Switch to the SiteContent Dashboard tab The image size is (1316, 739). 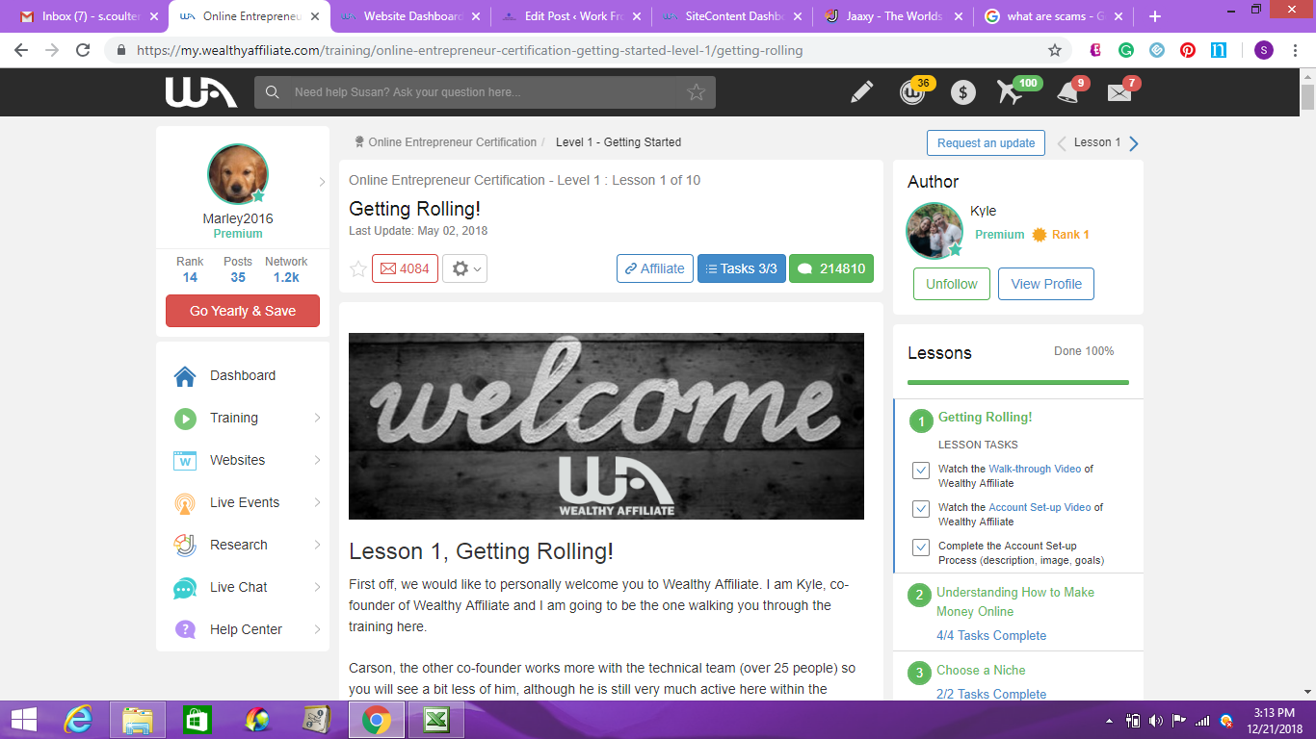point(731,16)
